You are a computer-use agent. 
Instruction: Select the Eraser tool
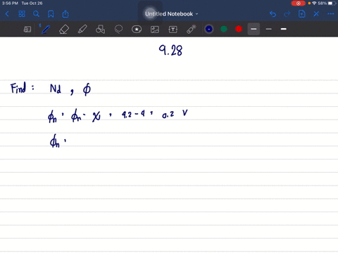tap(64, 30)
